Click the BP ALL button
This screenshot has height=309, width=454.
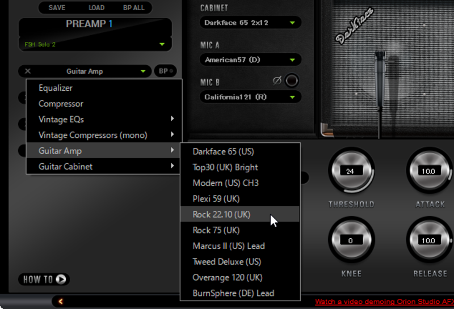click(133, 8)
